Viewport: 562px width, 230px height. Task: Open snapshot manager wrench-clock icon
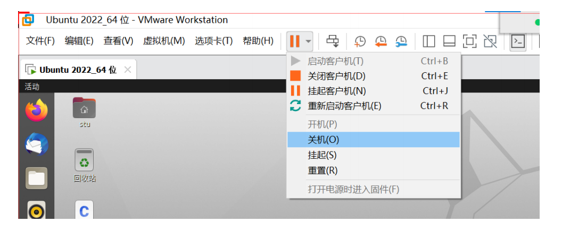pyautogui.click(x=401, y=41)
